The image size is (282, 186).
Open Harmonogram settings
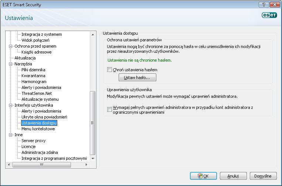coord(34,82)
